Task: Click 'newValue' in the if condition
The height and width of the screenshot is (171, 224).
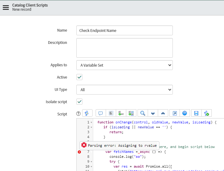Action: click(146, 127)
